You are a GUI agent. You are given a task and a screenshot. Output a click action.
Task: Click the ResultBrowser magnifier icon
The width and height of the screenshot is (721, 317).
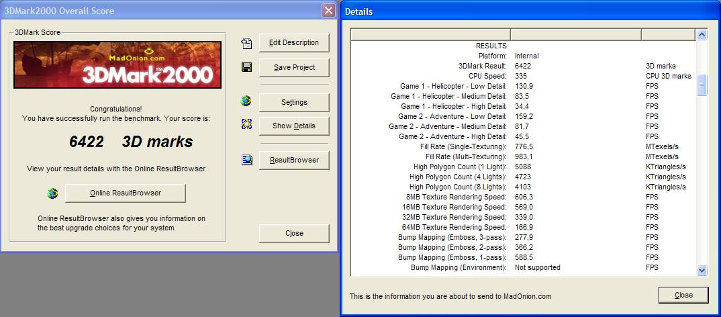coord(246,160)
